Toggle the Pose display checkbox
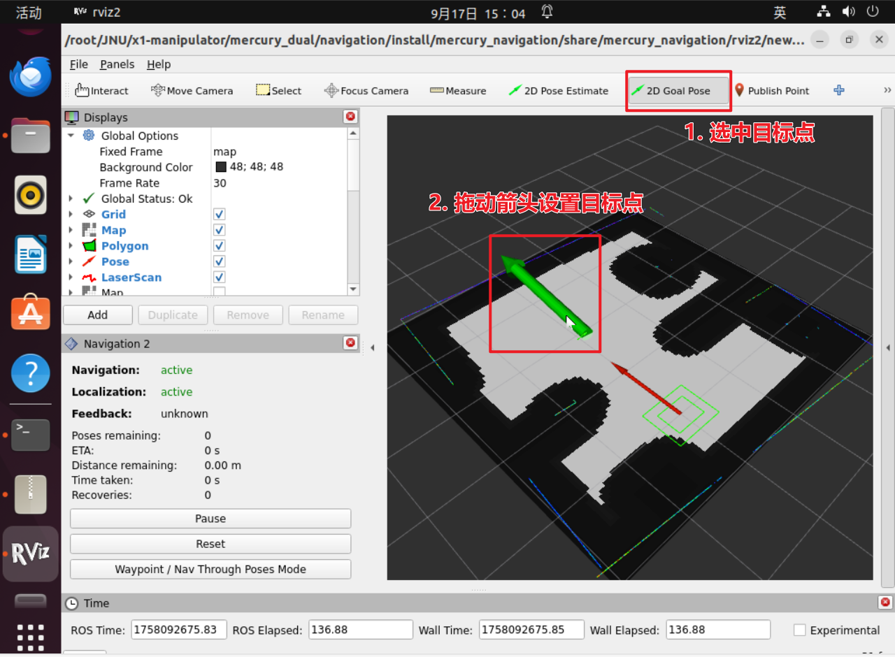The width and height of the screenshot is (895, 657). point(220,261)
